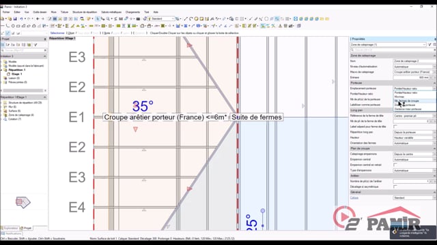Viewport: 437px width, 245px height.
Task: Click the roof house icon in second toolbar
Action: click(x=142, y=26)
